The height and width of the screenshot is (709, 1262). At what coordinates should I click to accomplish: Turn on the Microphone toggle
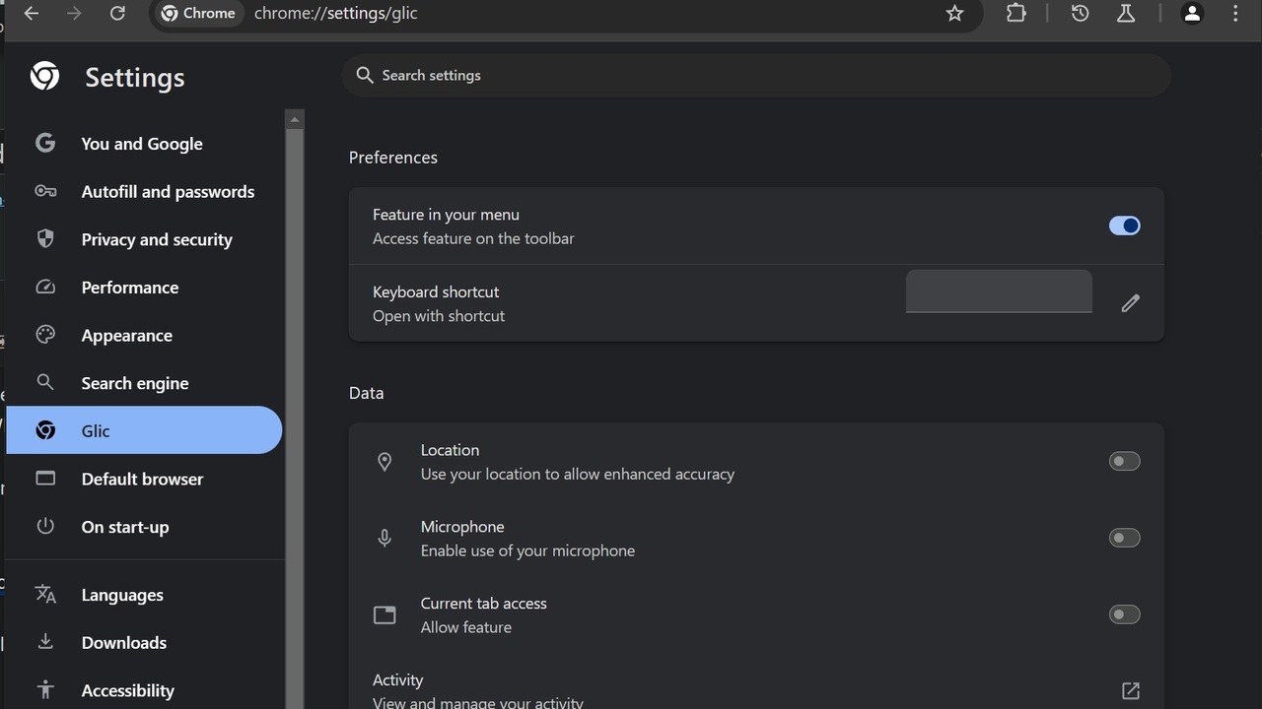(x=1124, y=538)
